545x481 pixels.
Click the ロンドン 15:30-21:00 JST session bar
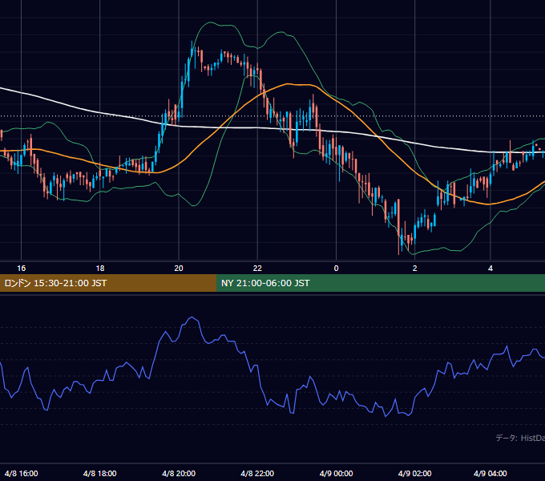coord(108,283)
